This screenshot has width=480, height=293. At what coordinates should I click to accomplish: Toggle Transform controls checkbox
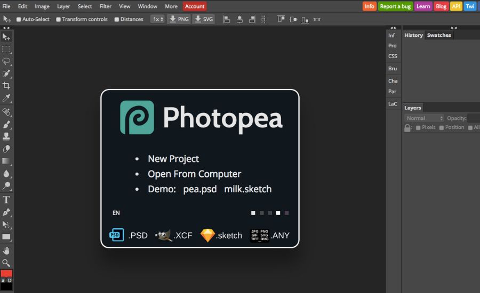click(59, 19)
